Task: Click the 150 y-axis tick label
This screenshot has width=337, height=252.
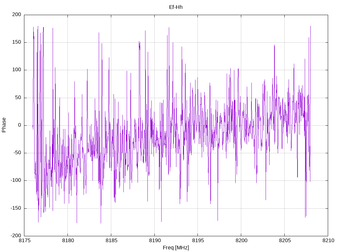Action: (17, 42)
